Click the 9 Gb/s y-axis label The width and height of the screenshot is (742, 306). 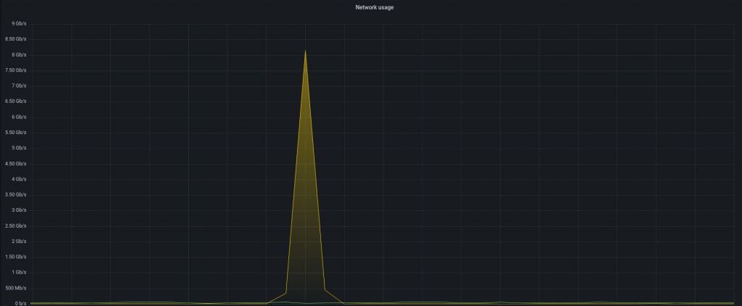click(x=16, y=24)
